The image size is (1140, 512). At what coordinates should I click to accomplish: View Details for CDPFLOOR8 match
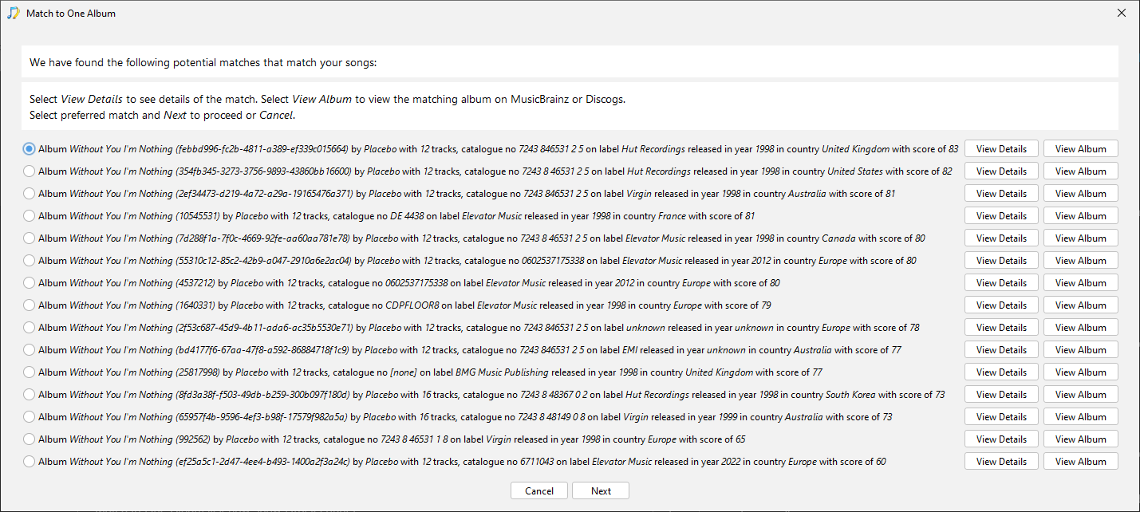pyautogui.click(x=1001, y=305)
